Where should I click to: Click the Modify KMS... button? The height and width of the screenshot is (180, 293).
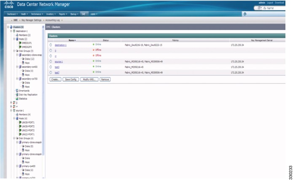click(89, 79)
